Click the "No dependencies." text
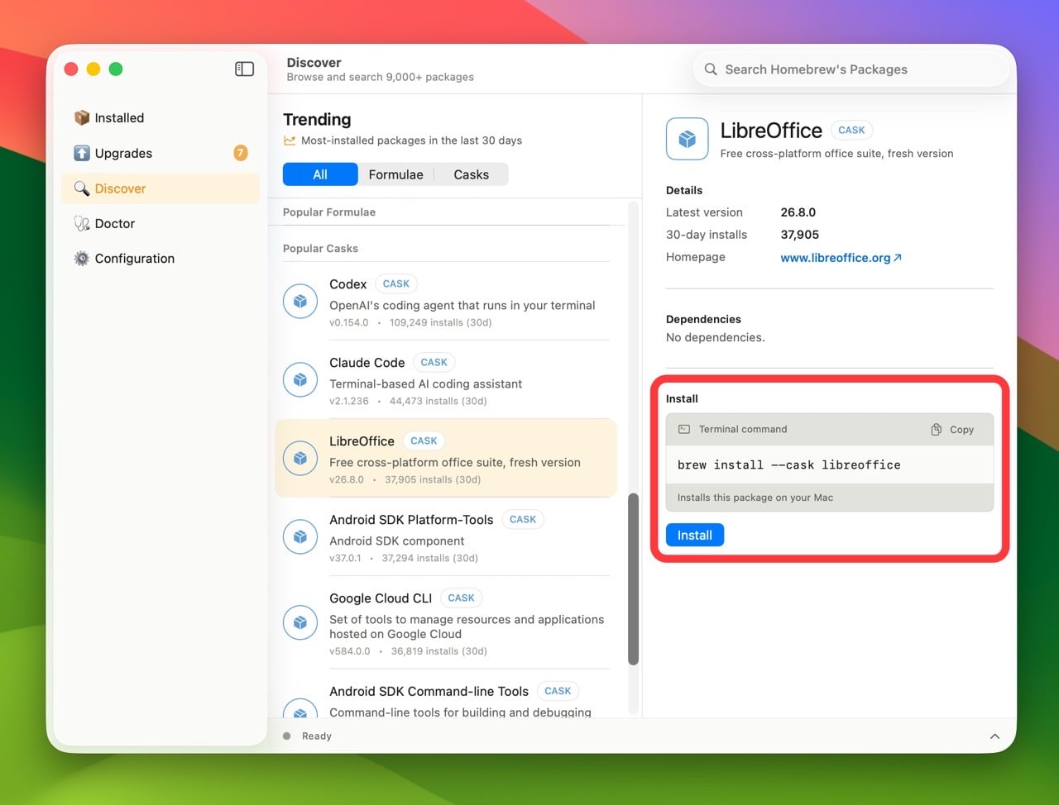1059x805 pixels. tap(716, 337)
